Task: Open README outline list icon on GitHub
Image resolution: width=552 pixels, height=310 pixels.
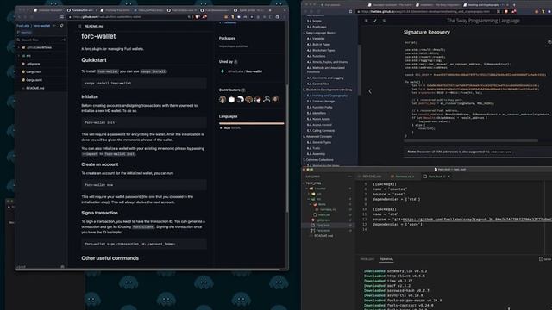Action: 79,27
